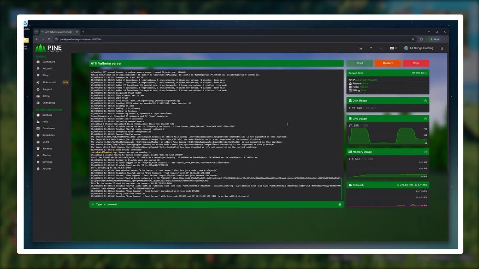Click the BETA badge next to AI Assistant
The width and height of the screenshot is (479, 269).
click(x=65, y=82)
